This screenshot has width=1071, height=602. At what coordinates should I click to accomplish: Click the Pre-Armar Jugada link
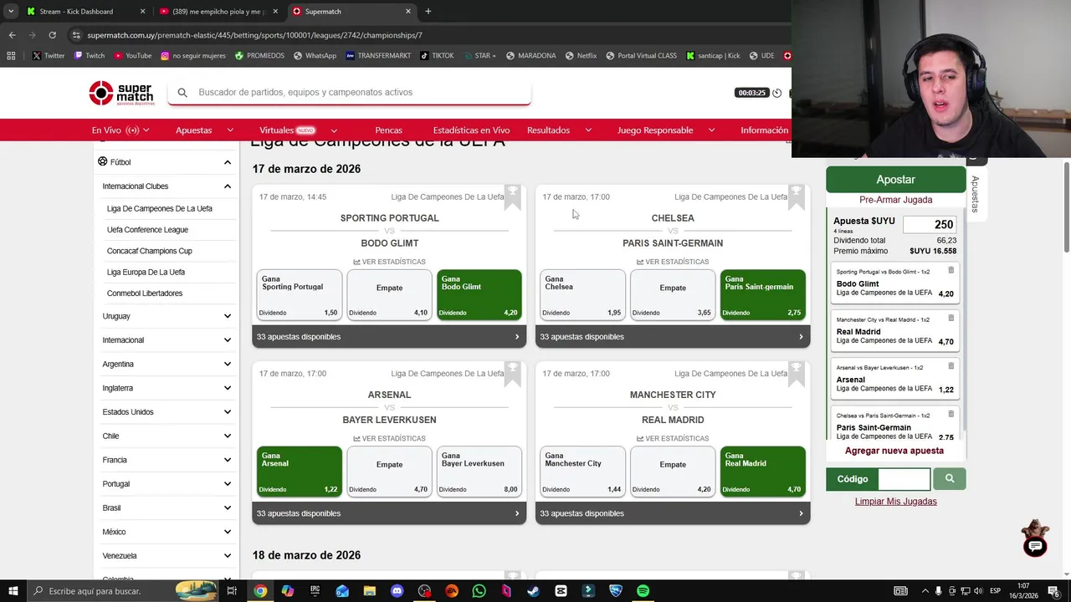[x=895, y=200]
